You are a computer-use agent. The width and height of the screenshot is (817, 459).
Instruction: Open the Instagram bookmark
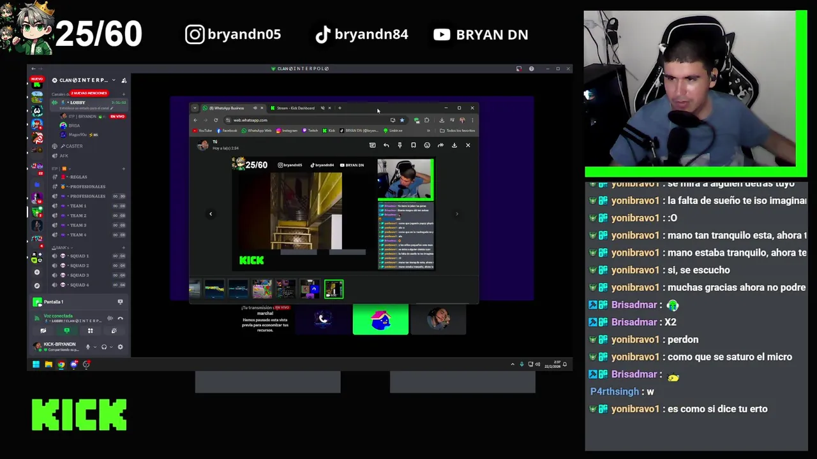coord(287,131)
